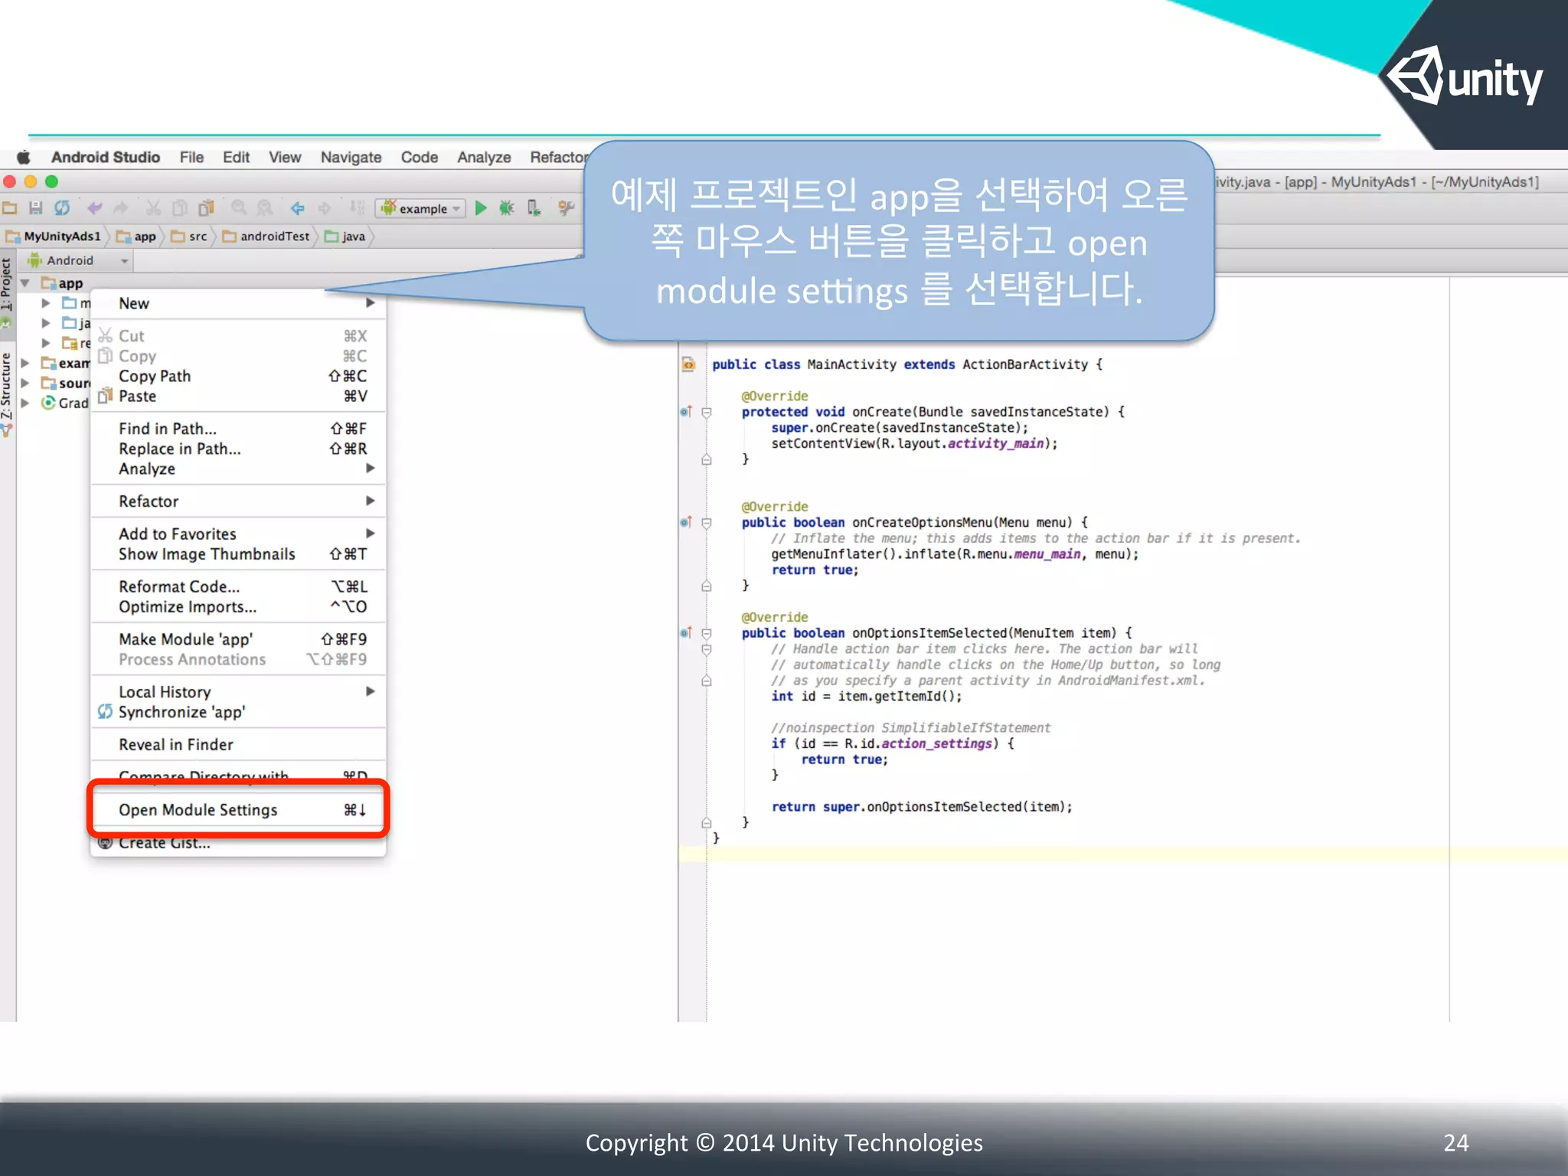This screenshot has width=1568, height=1176.
Task: Choose Copy from the context menu
Action: pyautogui.click(x=238, y=356)
